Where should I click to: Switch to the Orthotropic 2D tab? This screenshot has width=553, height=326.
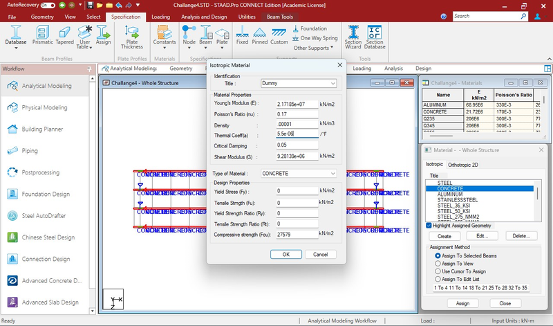tap(464, 164)
